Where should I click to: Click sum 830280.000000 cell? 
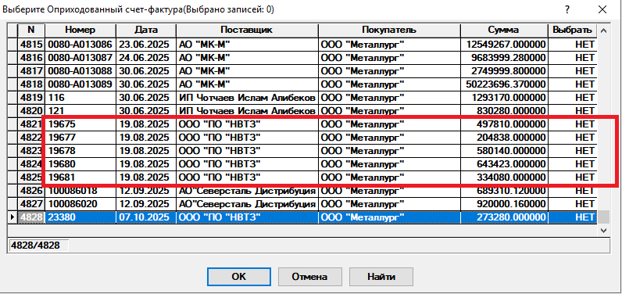504,111
